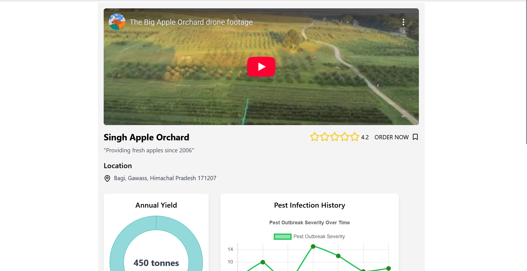The image size is (527, 271).
Task: Click the peak data point near 14
Action: 313,247
